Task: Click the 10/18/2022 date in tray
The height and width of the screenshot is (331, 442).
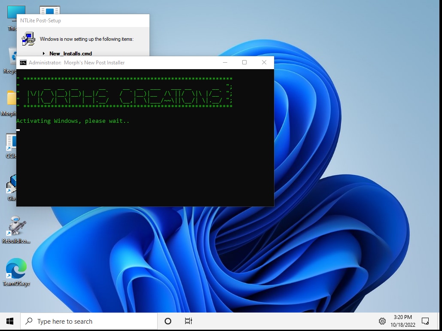Action: point(403,325)
